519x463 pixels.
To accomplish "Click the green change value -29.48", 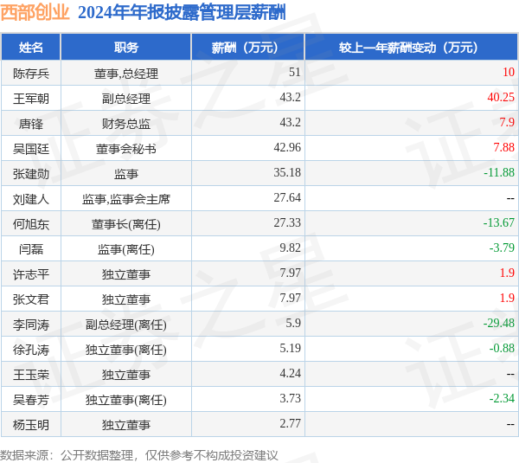I will click(499, 323).
